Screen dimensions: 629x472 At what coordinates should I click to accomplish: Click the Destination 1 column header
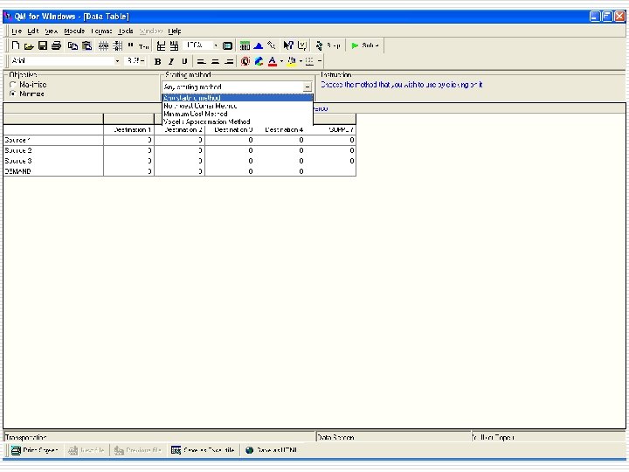point(128,130)
